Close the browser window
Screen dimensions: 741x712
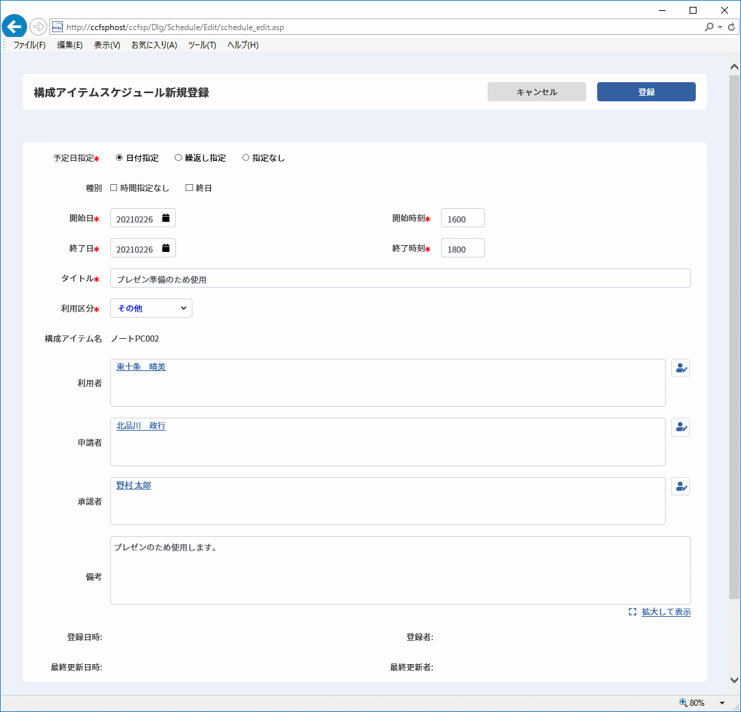(x=724, y=10)
